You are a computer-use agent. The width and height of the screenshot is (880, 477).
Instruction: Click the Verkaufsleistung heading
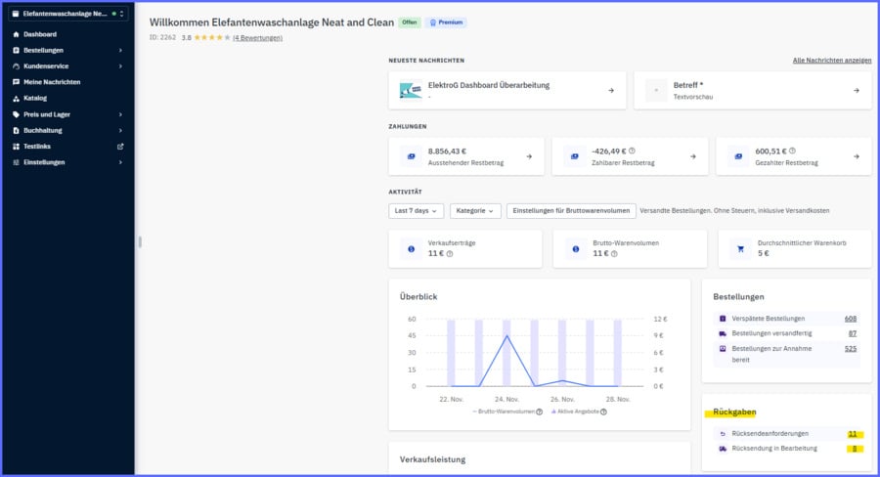pyautogui.click(x=432, y=459)
